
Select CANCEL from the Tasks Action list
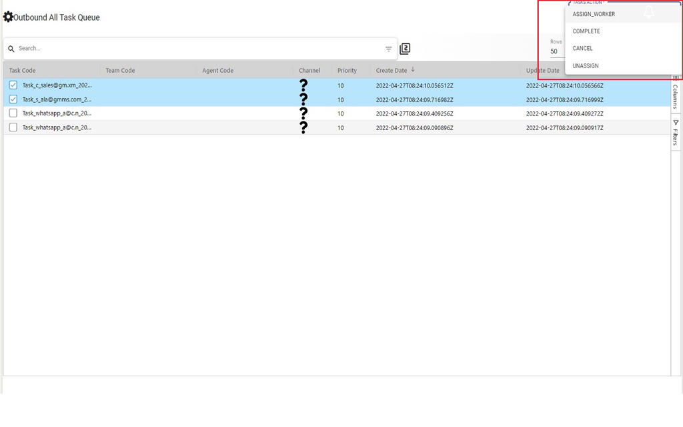(582, 49)
